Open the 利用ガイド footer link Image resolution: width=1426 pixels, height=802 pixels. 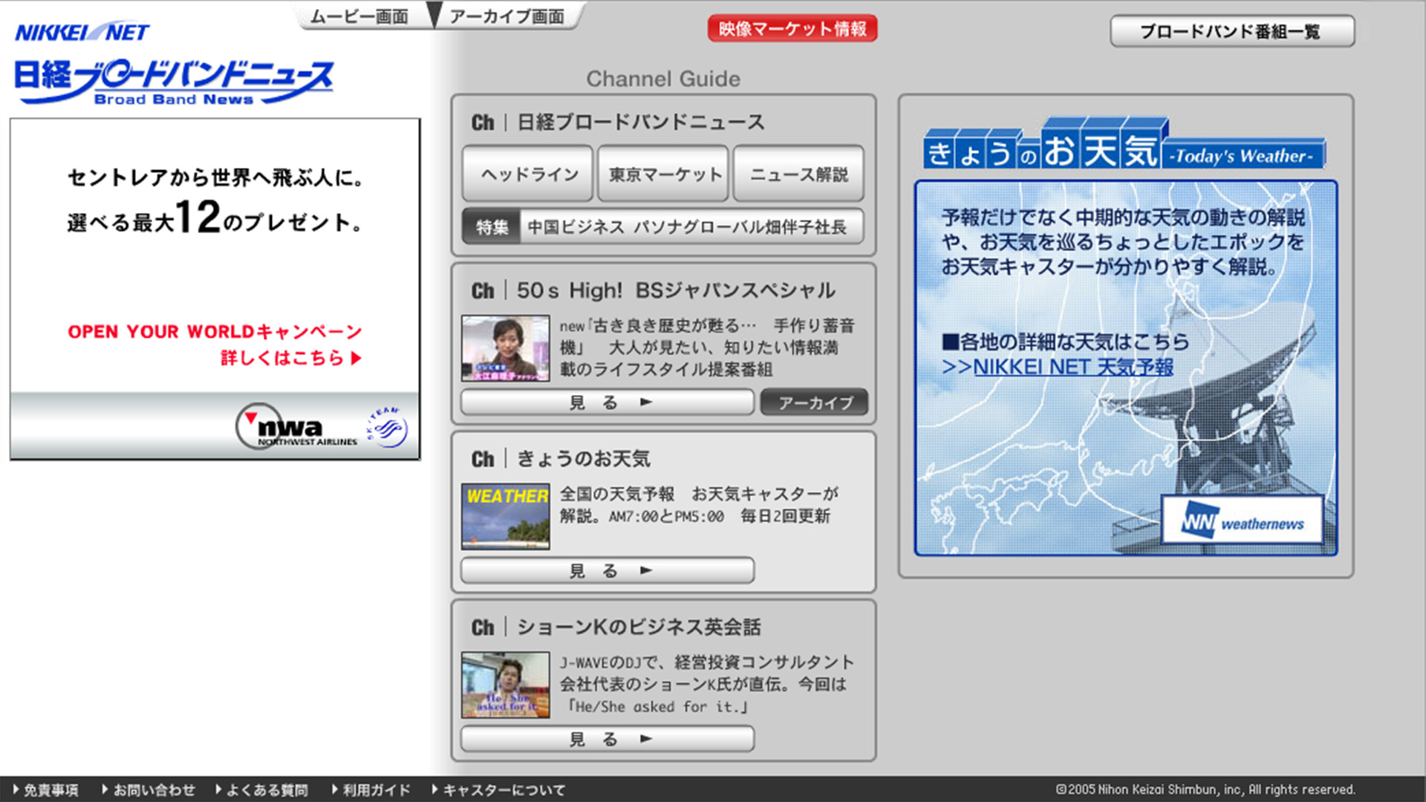click(371, 790)
